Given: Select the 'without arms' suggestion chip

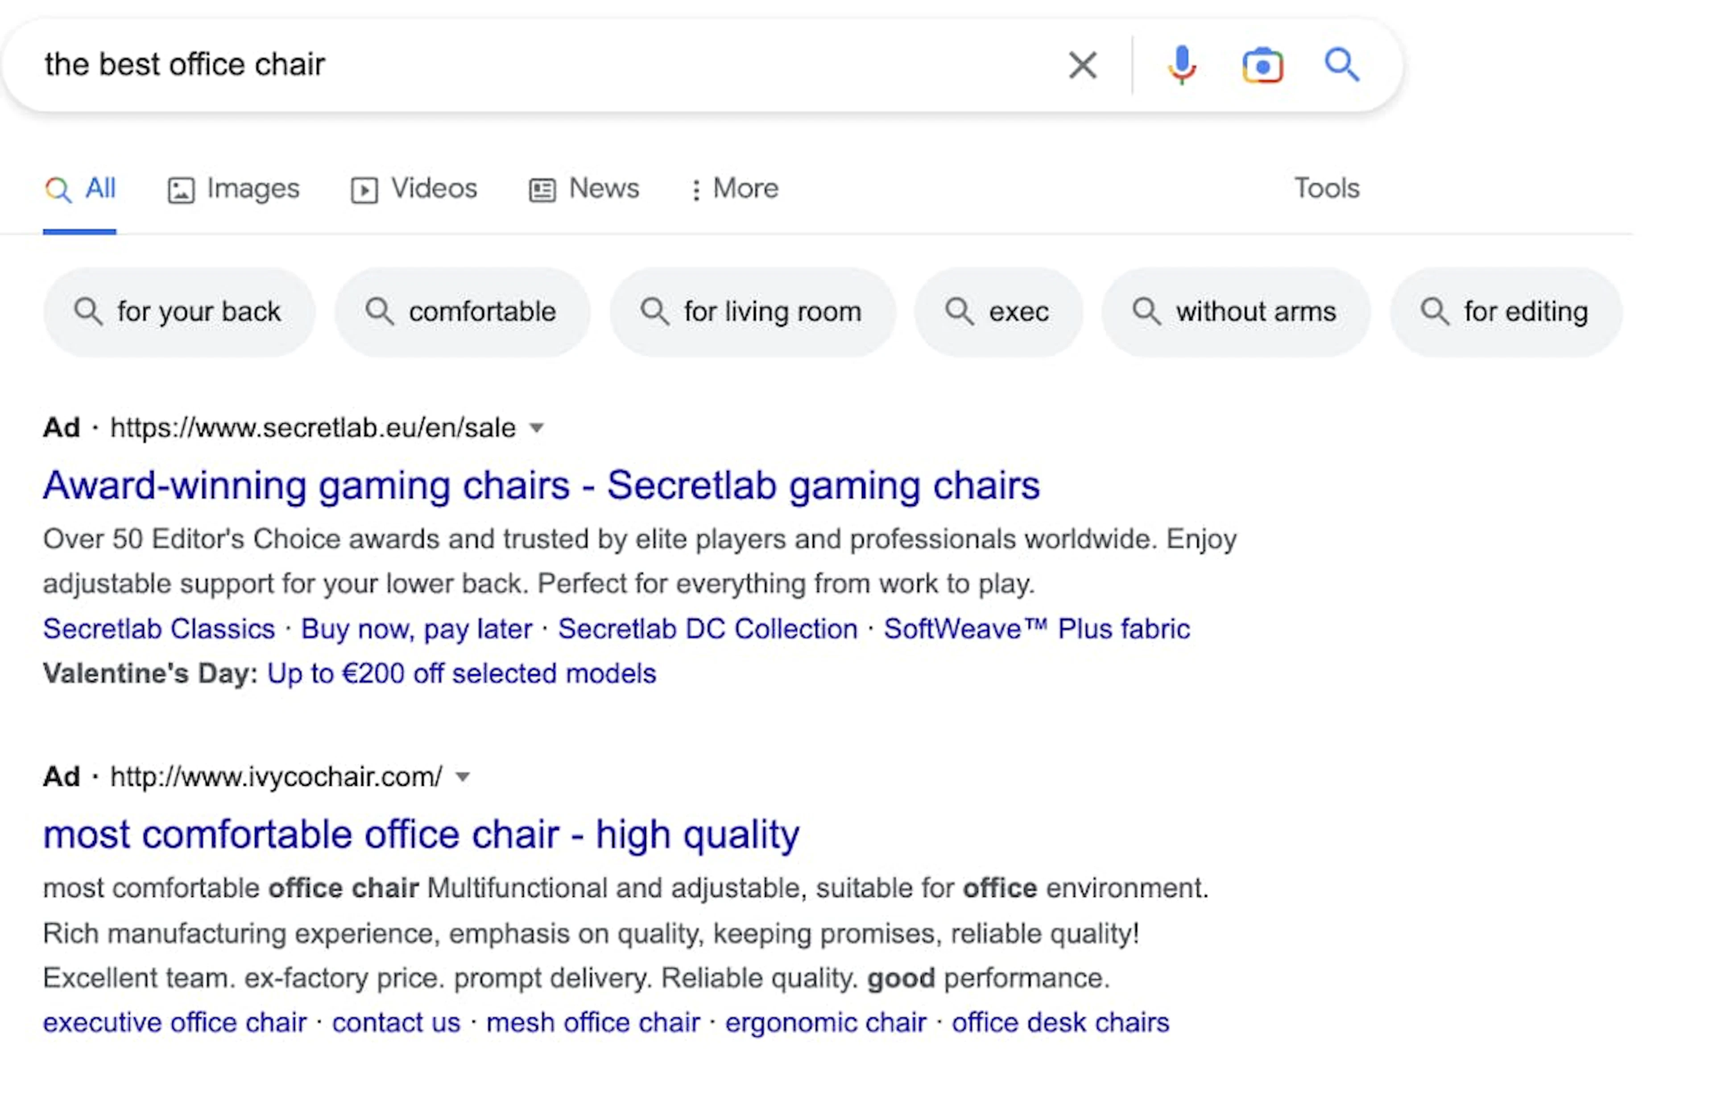Looking at the screenshot, I should tap(1236, 312).
